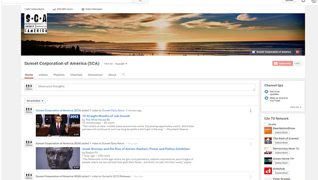Open the Video Manager link
This screenshot has width=318, height=180.
click(x=92, y=9)
